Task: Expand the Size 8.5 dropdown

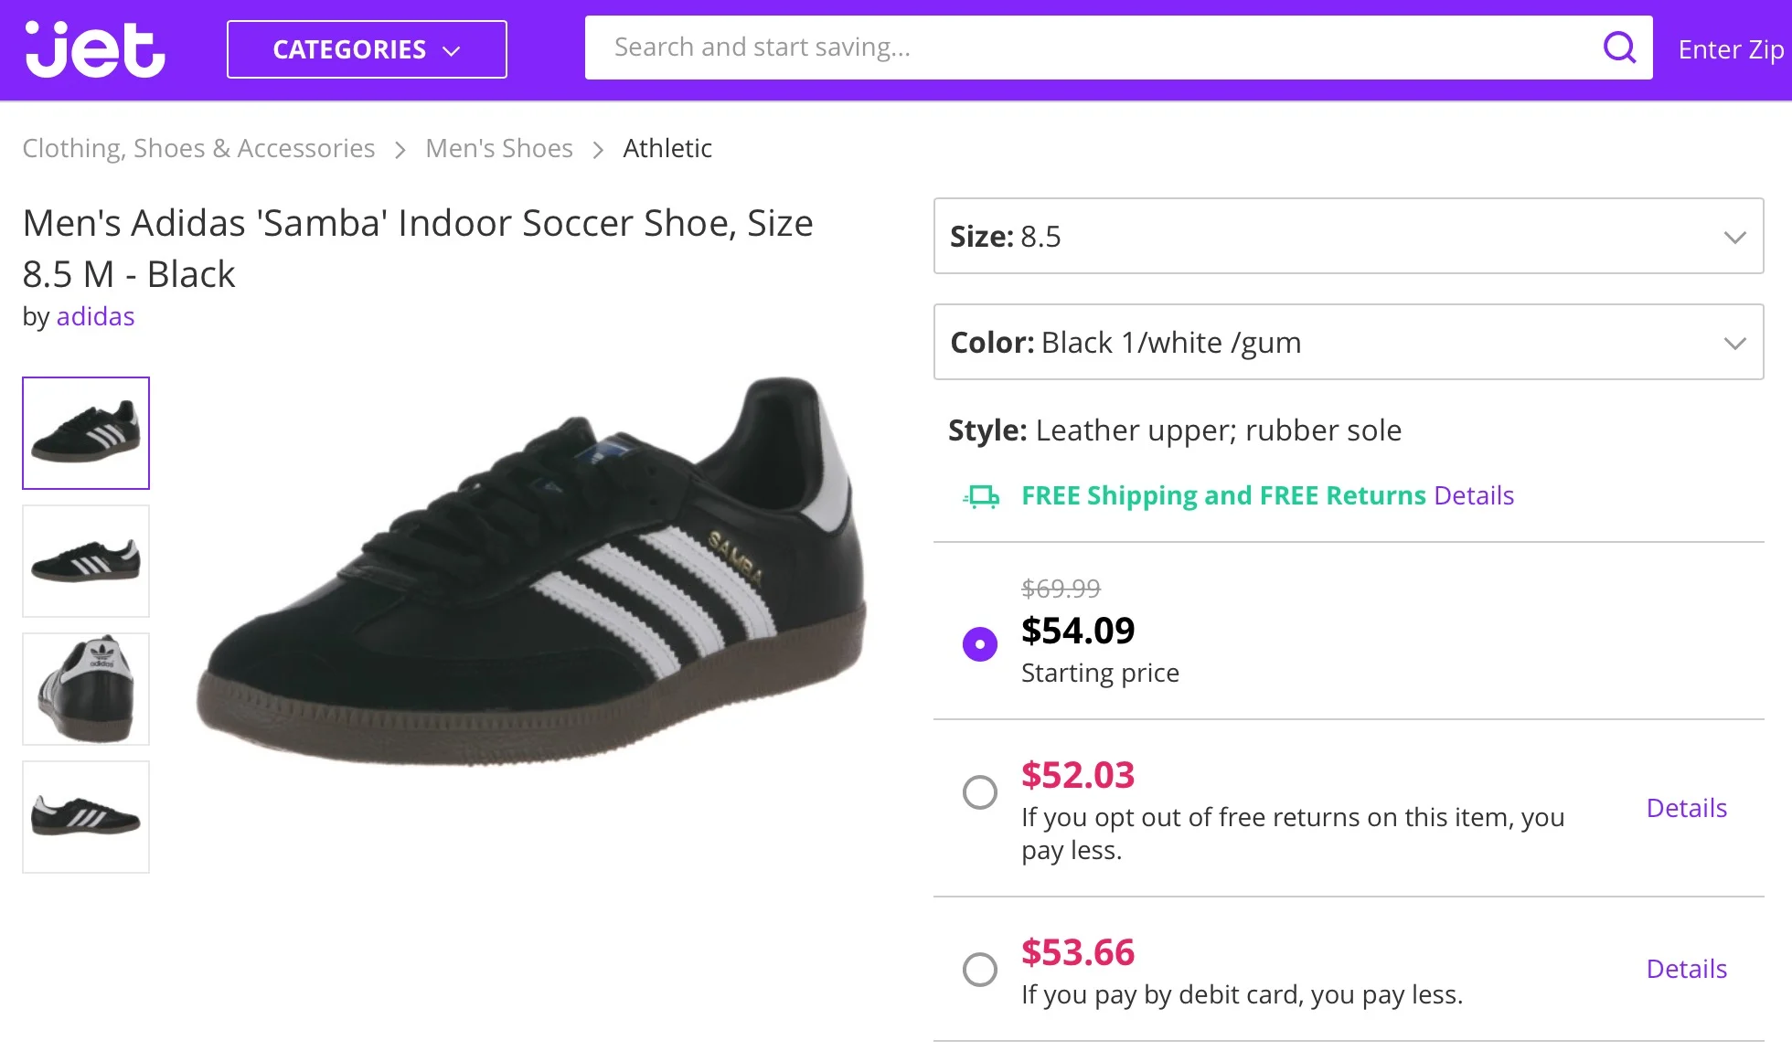Action: [x=1348, y=237]
